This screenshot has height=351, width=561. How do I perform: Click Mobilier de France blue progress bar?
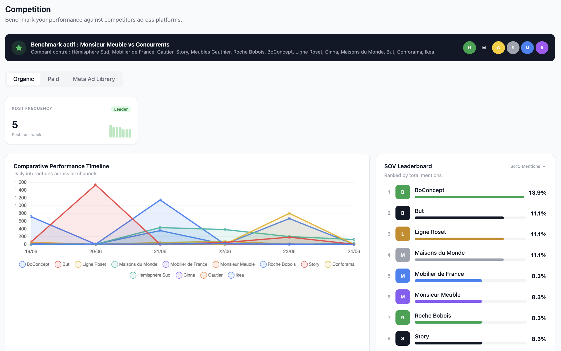pyautogui.click(x=448, y=281)
